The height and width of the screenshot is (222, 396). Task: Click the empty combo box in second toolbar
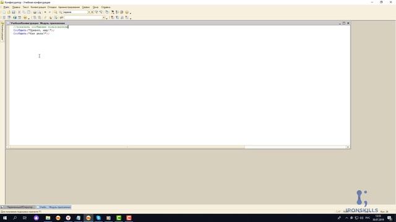point(84,17)
